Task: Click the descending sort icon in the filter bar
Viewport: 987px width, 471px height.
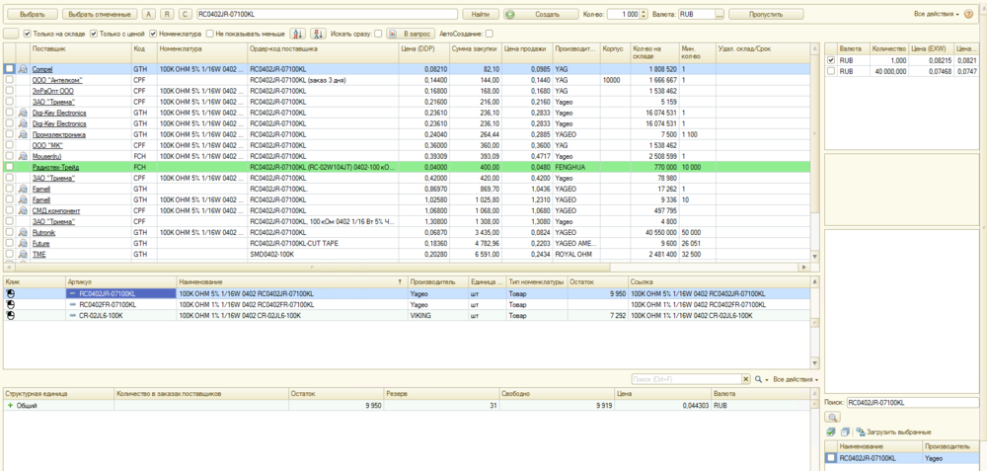Action: pos(318,34)
